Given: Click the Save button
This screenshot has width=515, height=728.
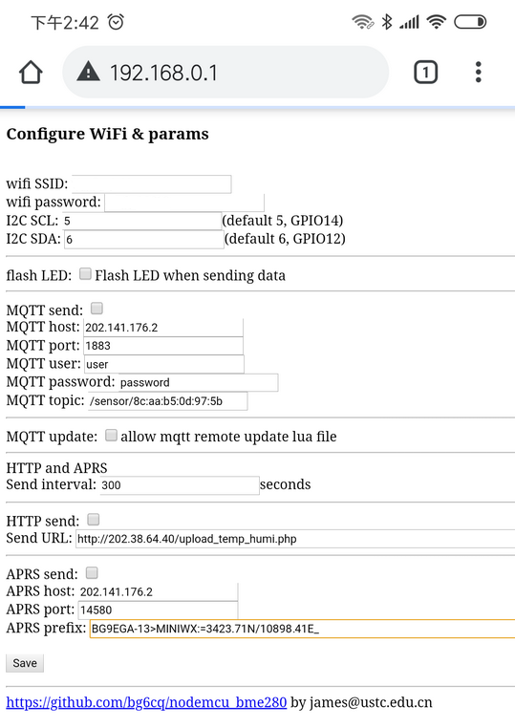Looking at the screenshot, I should (25, 663).
